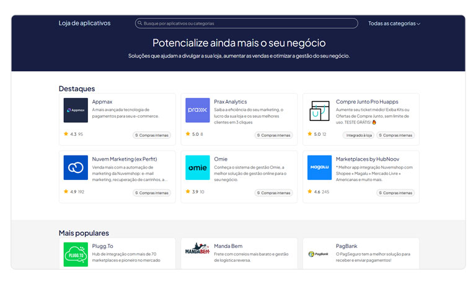
Task: Click Compras internas tag on Appmax card
Action: pos(152,135)
